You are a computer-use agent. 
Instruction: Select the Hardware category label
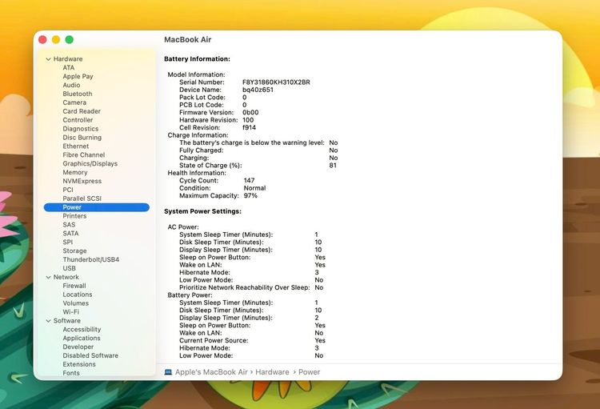point(68,59)
